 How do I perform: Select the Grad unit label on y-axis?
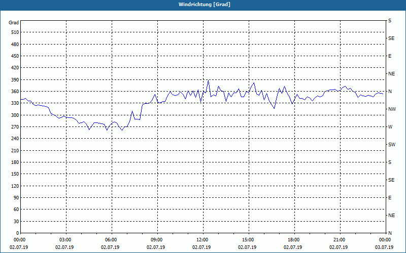(14, 23)
